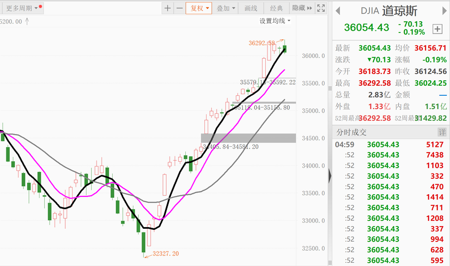Open 复权 adjustment dropdown

coord(199,9)
